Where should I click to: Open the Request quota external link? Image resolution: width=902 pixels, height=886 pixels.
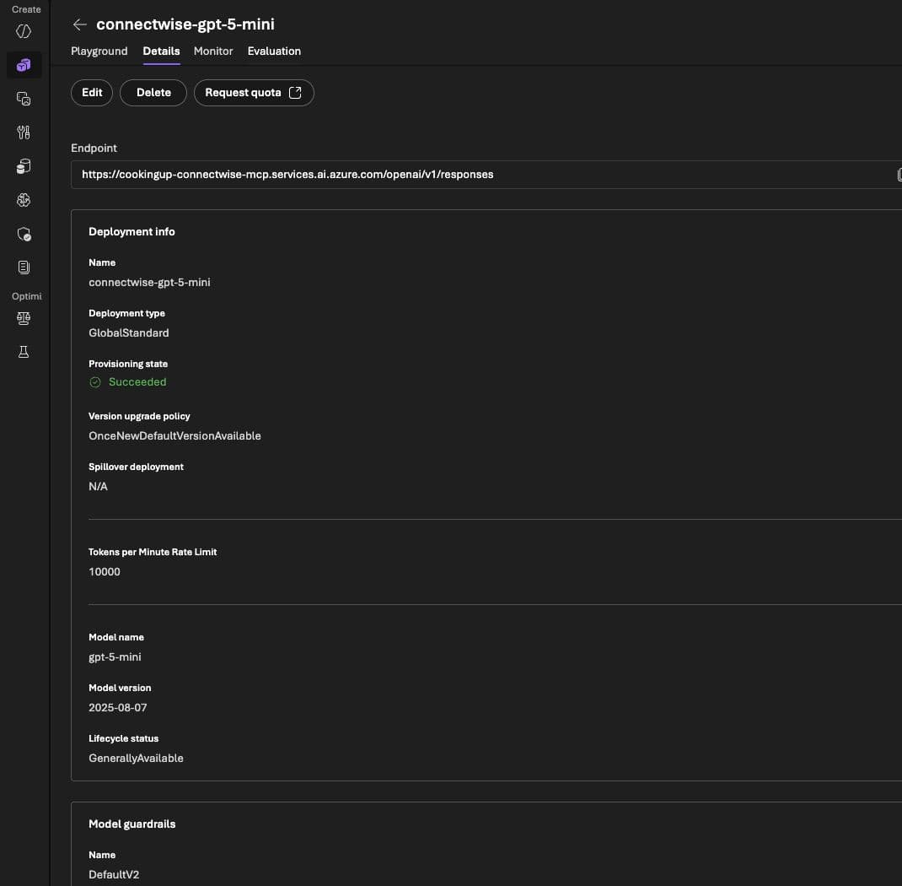pos(254,93)
